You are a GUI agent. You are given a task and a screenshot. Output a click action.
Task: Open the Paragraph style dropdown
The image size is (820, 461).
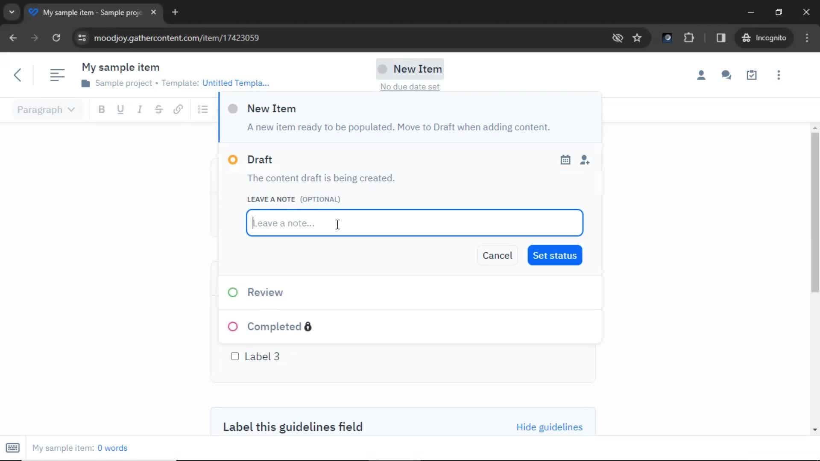pos(46,109)
